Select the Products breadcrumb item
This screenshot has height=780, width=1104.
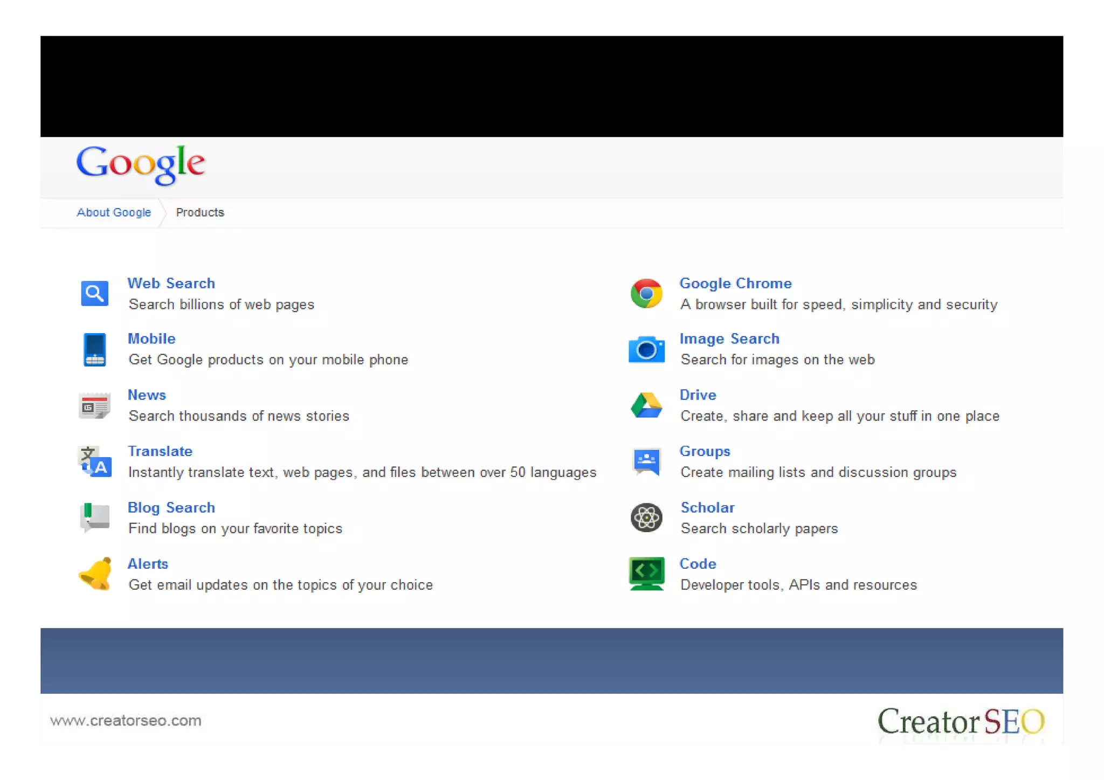point(199,212)
